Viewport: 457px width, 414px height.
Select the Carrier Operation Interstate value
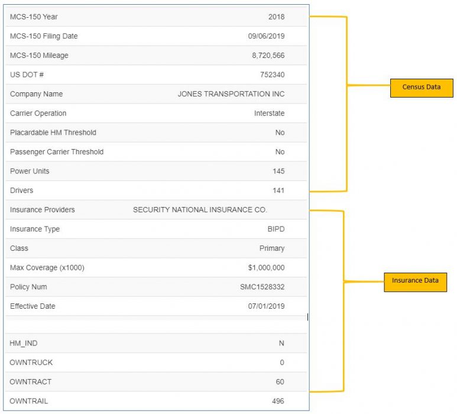point(269,113)
